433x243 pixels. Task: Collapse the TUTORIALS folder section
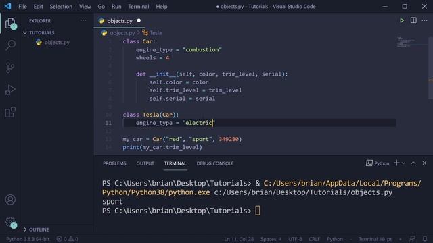coord(39,33)
